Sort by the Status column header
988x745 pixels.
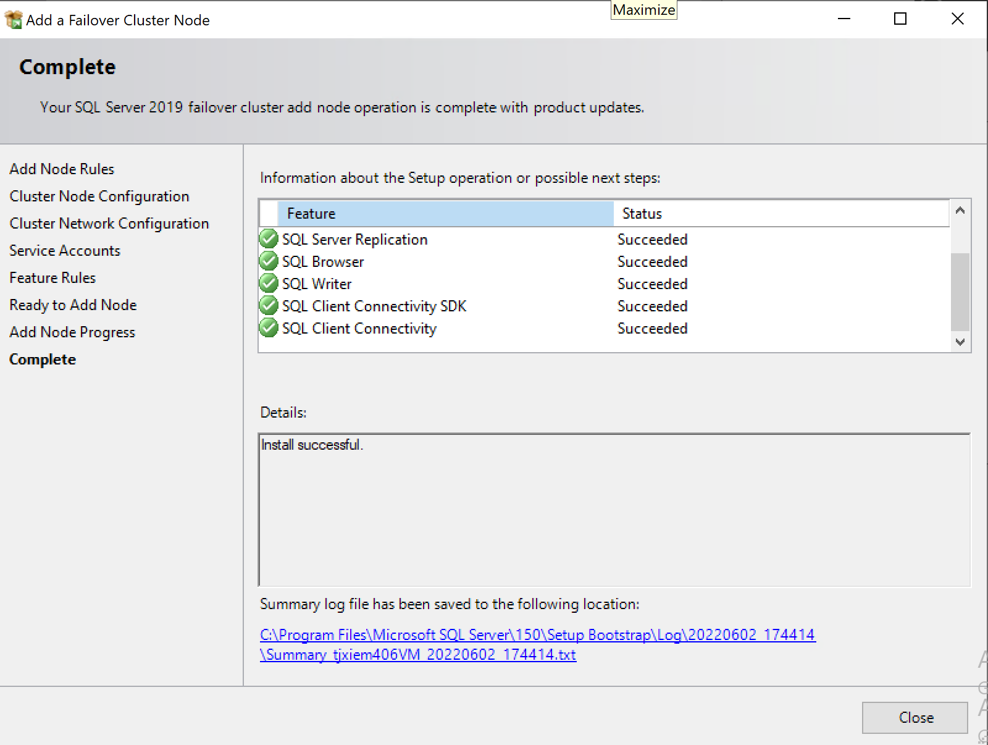pyautogui.click(x=781, y=214)
